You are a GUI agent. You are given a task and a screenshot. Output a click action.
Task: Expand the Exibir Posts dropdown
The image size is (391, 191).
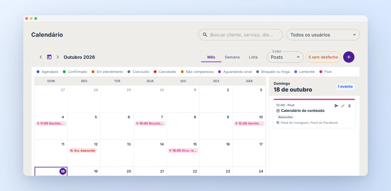(285, 57)
